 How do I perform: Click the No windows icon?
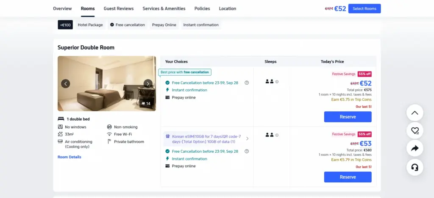pos(60,127)
